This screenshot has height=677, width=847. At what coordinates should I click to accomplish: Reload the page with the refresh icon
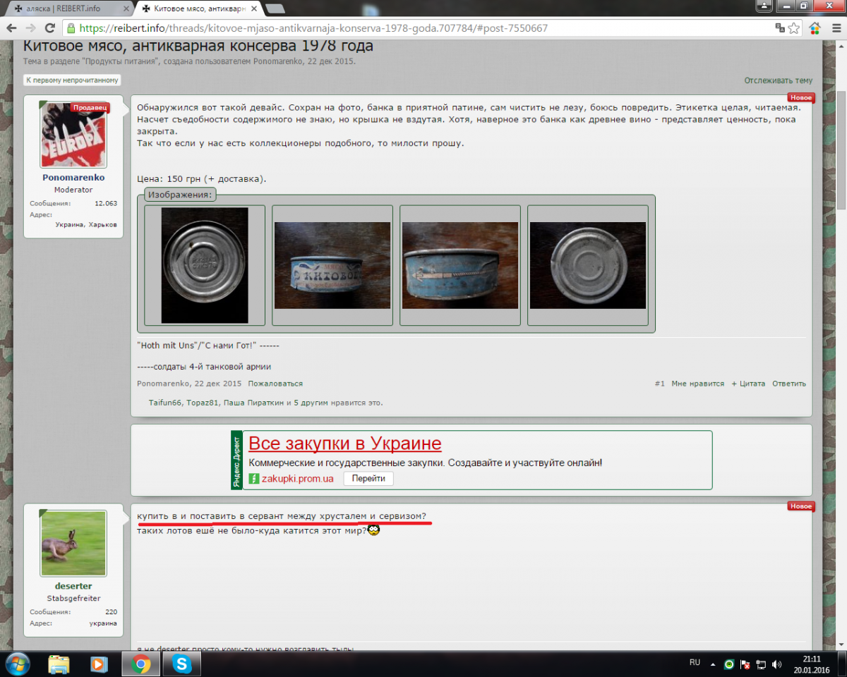(49, 28)
